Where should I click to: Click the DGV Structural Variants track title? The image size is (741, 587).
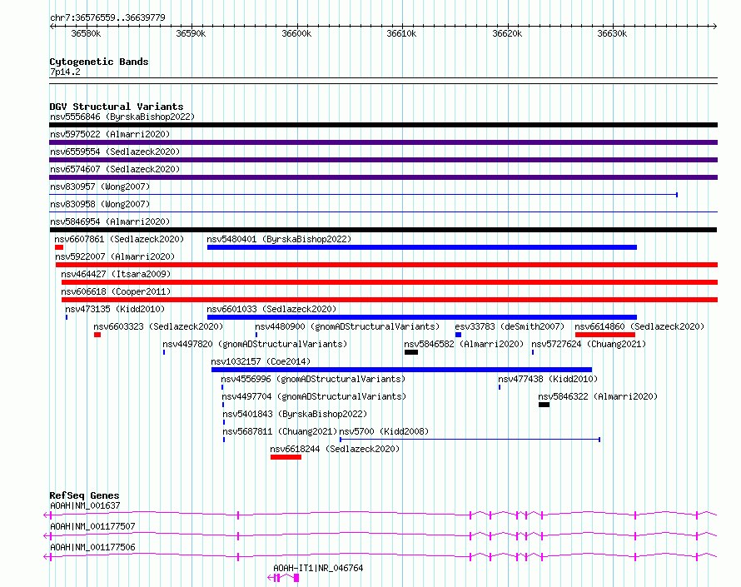tap(117, 107)
